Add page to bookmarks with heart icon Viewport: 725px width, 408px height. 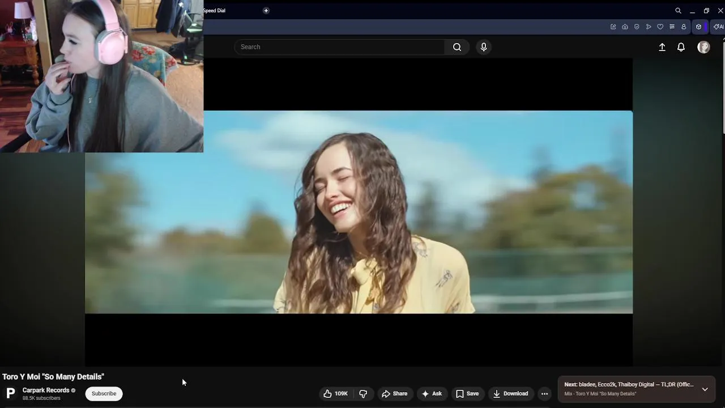pyautogui.click(x=660, y=27)
